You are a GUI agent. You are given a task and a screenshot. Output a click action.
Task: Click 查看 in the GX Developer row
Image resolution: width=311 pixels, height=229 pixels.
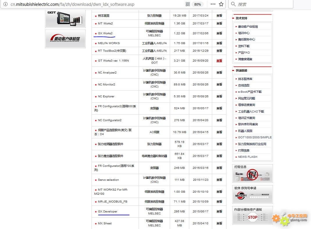(219, 212)
